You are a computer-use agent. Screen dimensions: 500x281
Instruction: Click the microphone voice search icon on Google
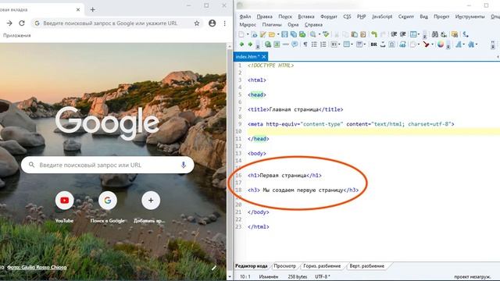coord(184,165)
